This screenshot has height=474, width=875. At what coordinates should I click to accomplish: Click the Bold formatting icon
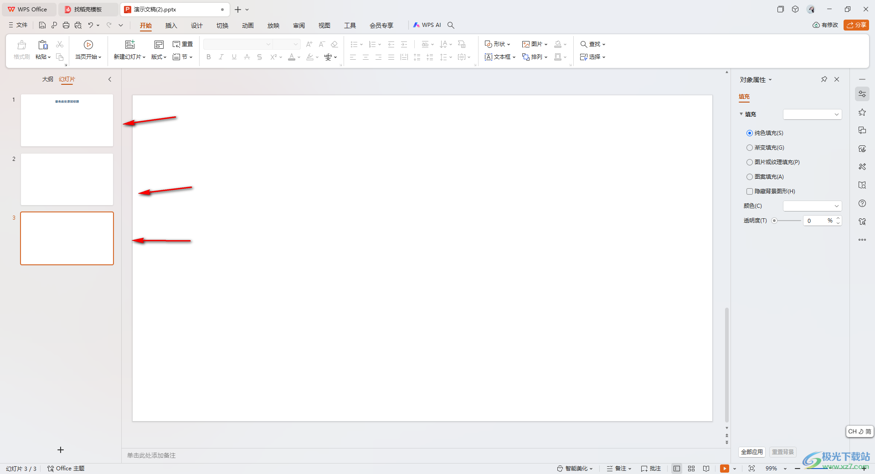click(x=209, y=57)
